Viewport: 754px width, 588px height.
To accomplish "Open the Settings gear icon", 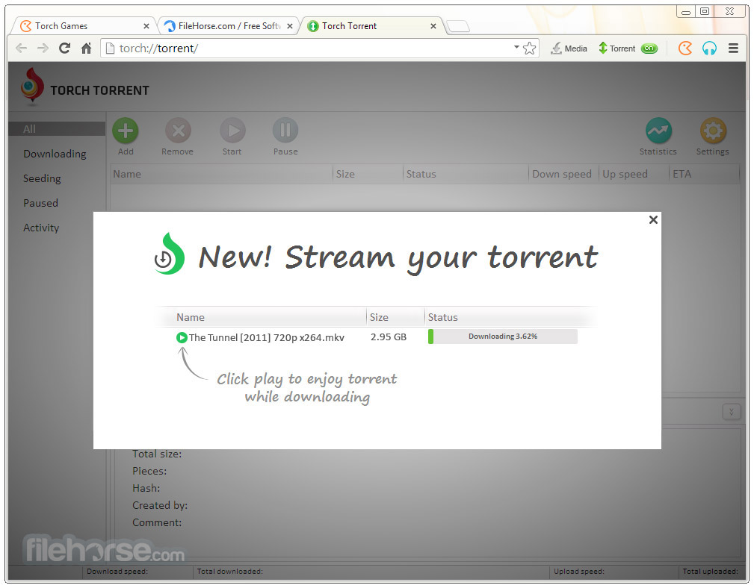I will 713,131.
